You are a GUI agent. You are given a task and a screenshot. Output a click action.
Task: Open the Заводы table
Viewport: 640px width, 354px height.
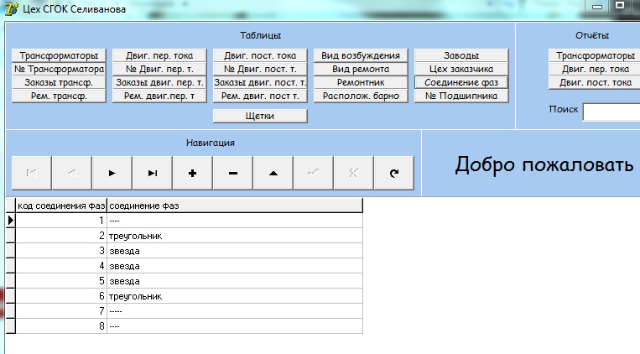[461, 55]
